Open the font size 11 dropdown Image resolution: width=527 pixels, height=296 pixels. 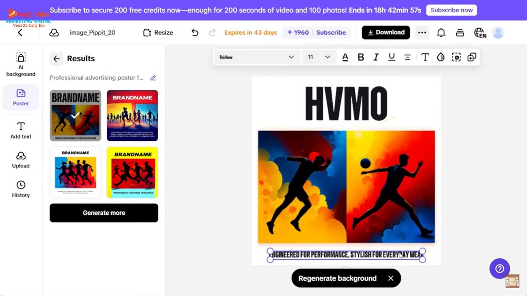coord(319,57)
